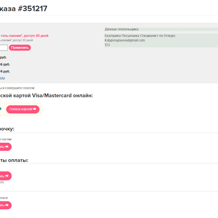Click the payer name Екатерина Посыпаева
This screenshot has height=218, width=218.
(x=122, y=36)
